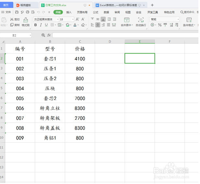The width and height of the screenshot is (200, 184).
Task: Click the Cut (剪切) scissors icon
Action: 12,19
